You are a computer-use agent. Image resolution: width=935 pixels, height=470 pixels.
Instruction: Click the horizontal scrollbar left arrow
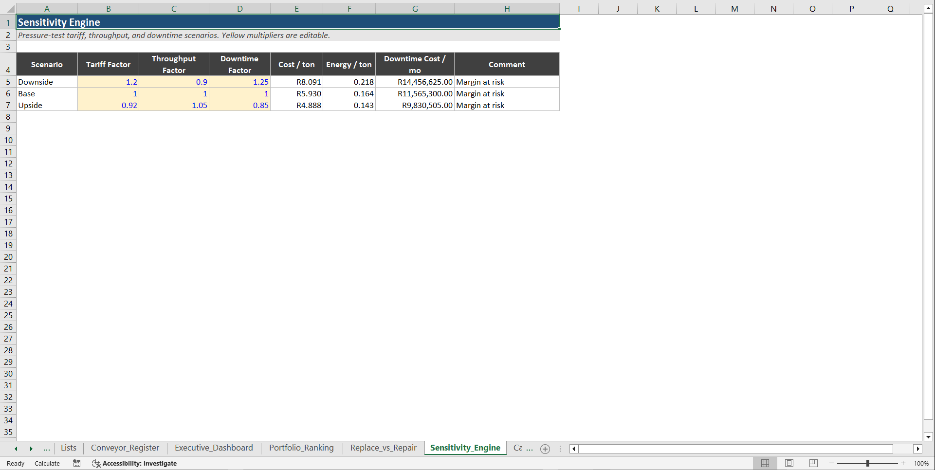coord(574,449)
